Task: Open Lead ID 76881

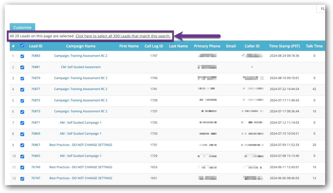Action: click(35, 67)
